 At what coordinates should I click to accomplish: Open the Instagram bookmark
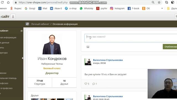tap(117, 8)
